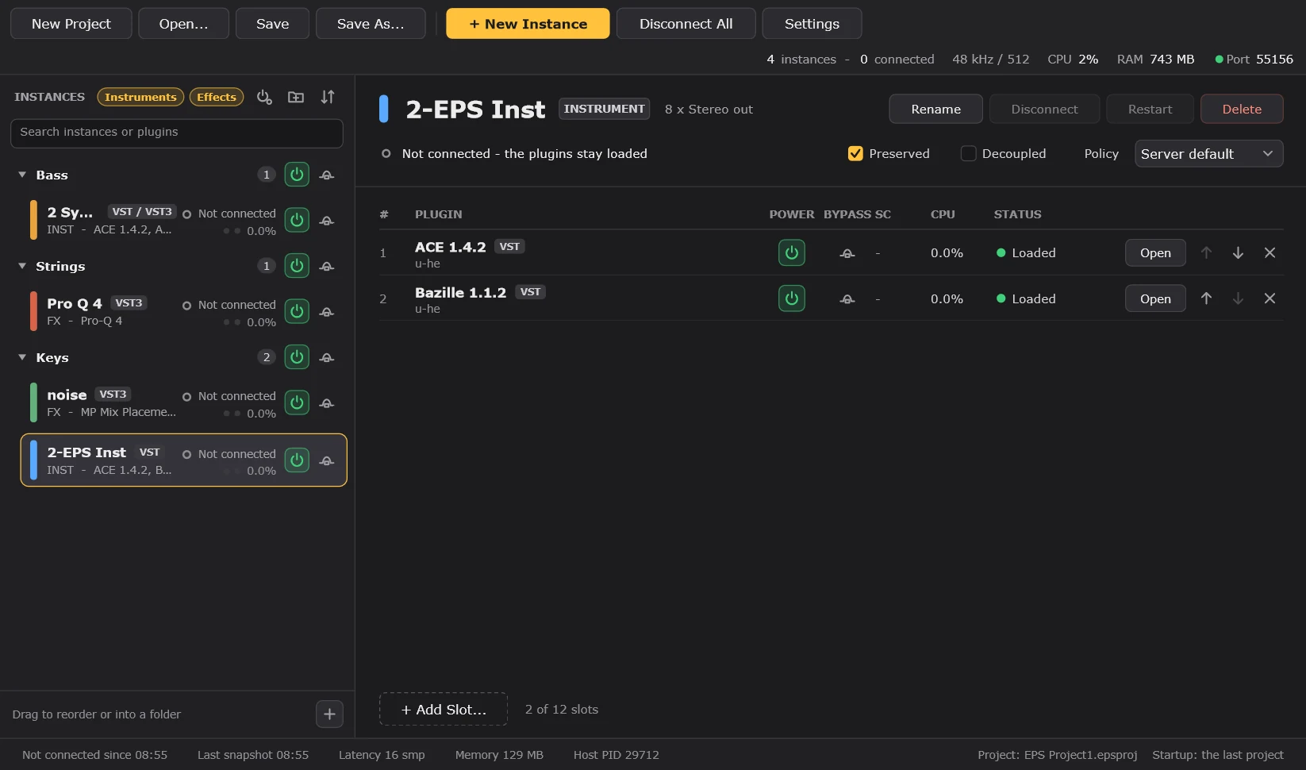Click bypass icon on 2-EPS Inst row
Screen dimensions: 1306x770
pos(326,460)
